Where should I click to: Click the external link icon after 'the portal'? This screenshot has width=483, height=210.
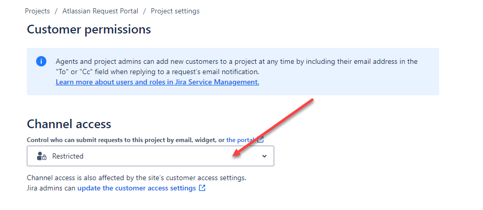(x=261, y=140)
